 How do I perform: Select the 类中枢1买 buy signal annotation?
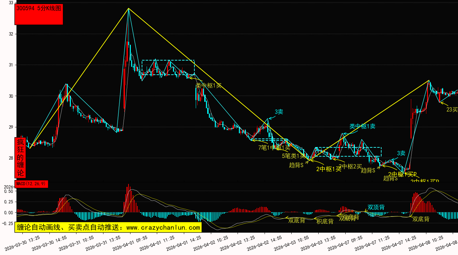click(209, 86)
